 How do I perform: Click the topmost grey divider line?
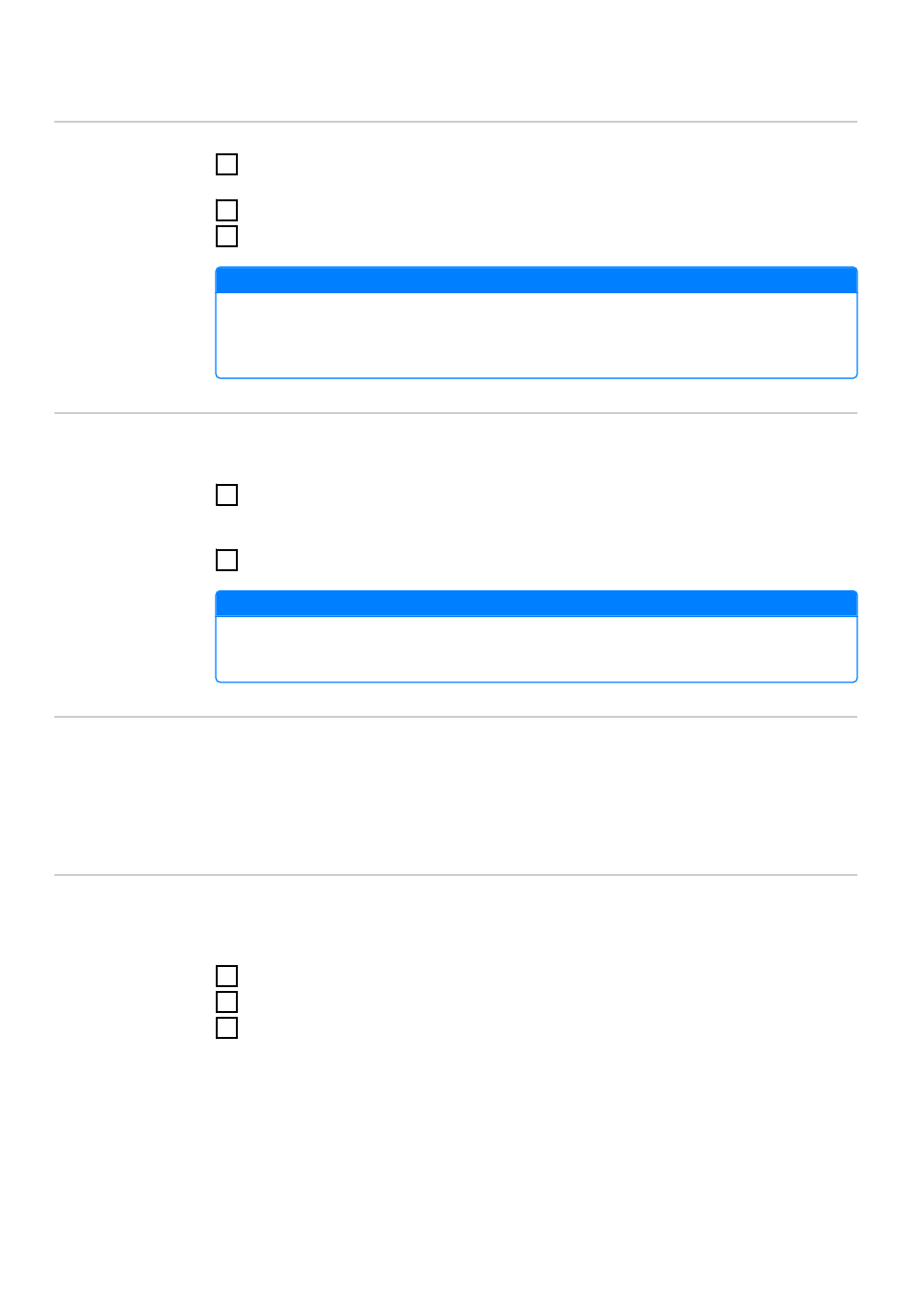point(455,122)
